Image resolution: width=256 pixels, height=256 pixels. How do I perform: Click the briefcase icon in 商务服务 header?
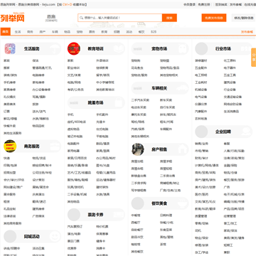(x=55, y=146)
